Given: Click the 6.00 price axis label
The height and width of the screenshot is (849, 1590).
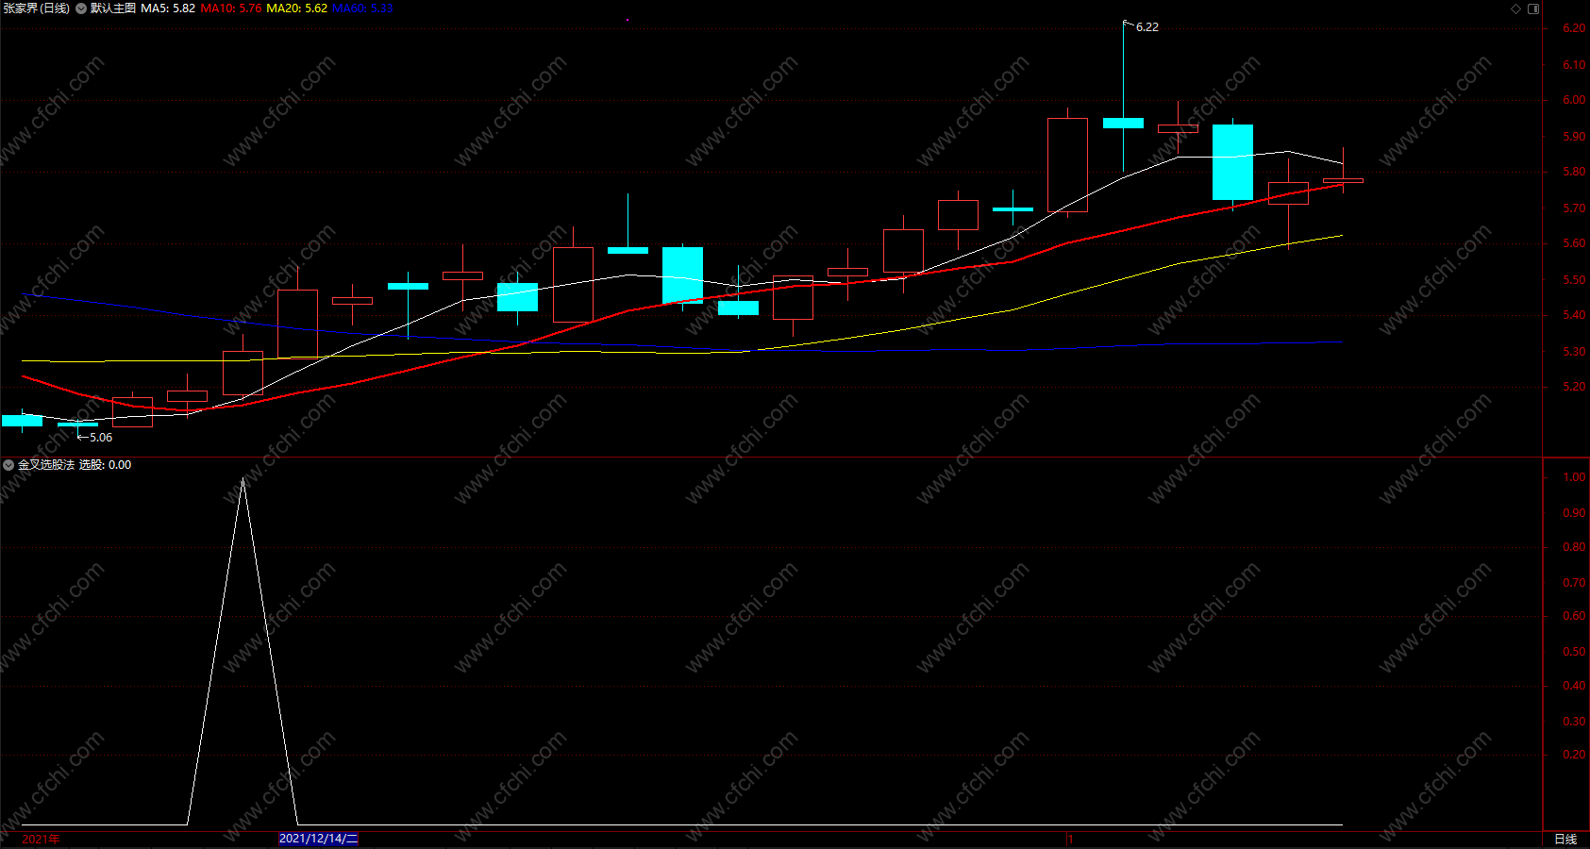Looking at the screenshot, I should (x=1574, y=100).
